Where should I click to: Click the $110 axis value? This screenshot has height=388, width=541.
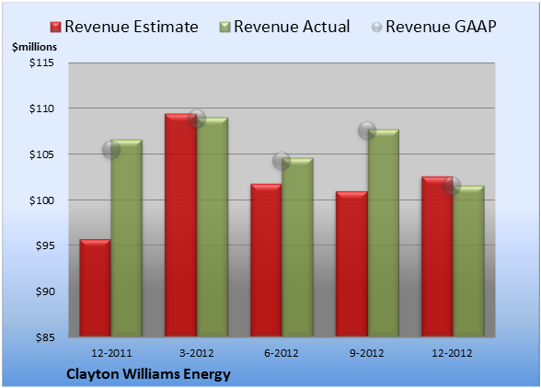pos(41,108)
